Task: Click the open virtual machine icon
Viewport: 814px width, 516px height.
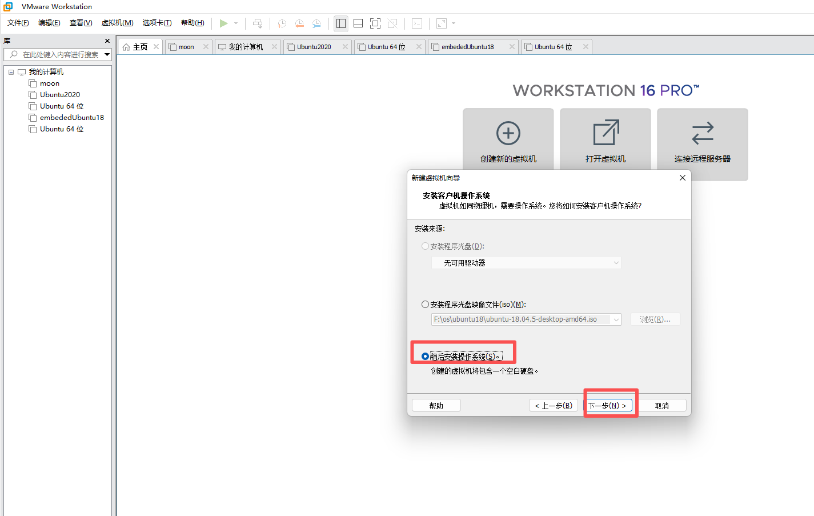Action: [x=606, y=133]
